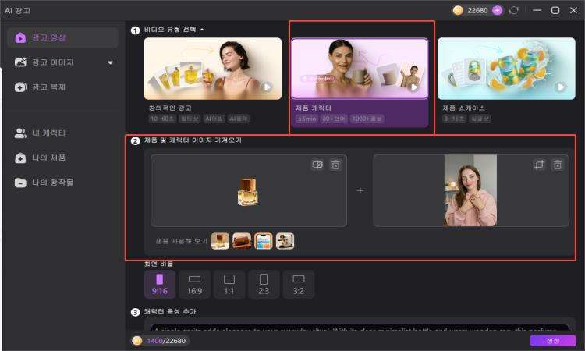The image size is (585, 351).
Task: Play the 창의적인 광고 preview video
Action: [267, 87]
